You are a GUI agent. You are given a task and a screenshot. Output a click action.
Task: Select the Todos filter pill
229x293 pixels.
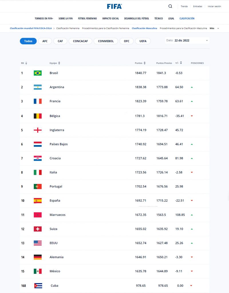pos(28,41)
